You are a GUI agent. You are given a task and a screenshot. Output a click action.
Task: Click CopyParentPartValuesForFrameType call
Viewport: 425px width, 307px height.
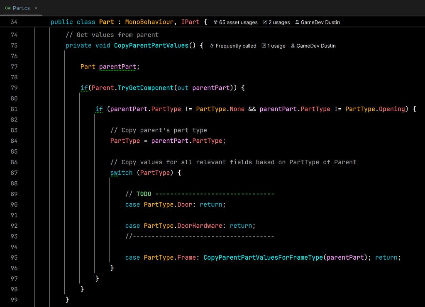[263, 257]
